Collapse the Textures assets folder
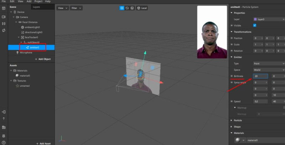Screen dimensions: 285x145 (11, 81)
